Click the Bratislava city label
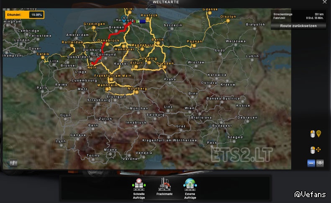The height and width of the screenshot is (203, 331). click(201, 118)
